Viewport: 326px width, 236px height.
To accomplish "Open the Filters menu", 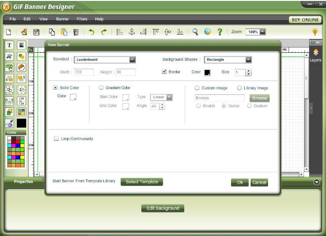I will coord(82,19).
